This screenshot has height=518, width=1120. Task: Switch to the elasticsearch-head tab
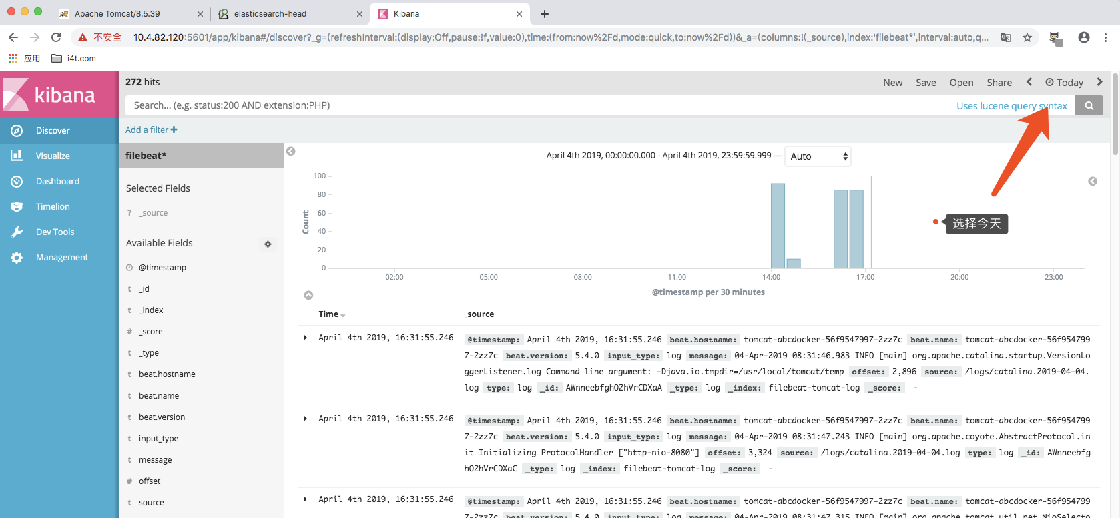[290, 14]
